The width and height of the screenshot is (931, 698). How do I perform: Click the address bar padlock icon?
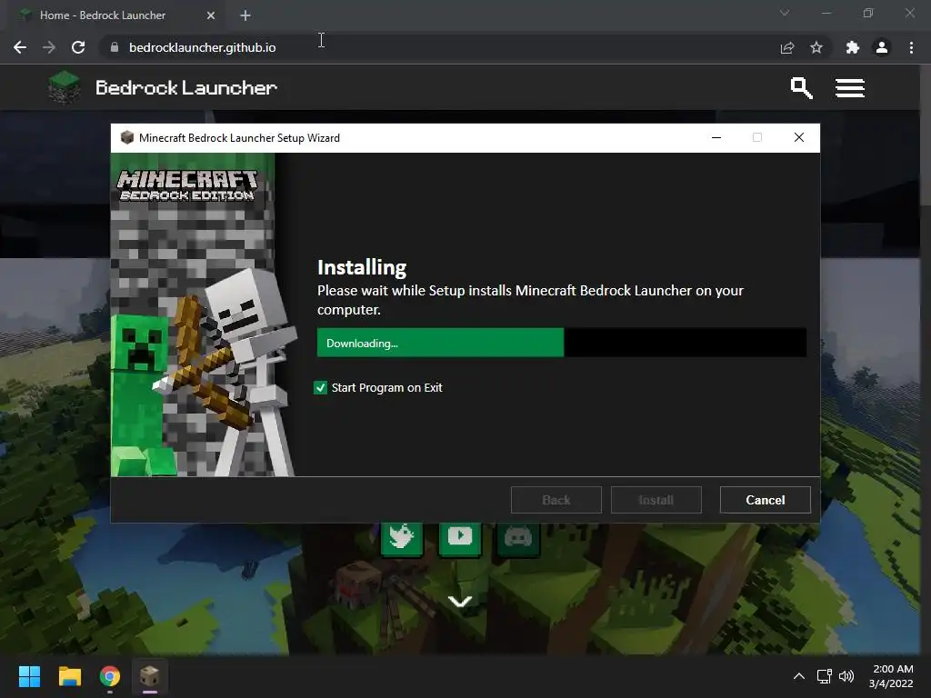pos(115,47)
